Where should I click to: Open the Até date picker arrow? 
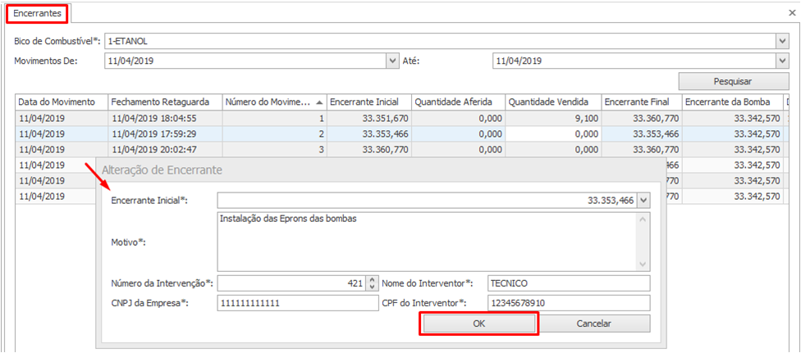pyautogui.click(x=783, y=61)
